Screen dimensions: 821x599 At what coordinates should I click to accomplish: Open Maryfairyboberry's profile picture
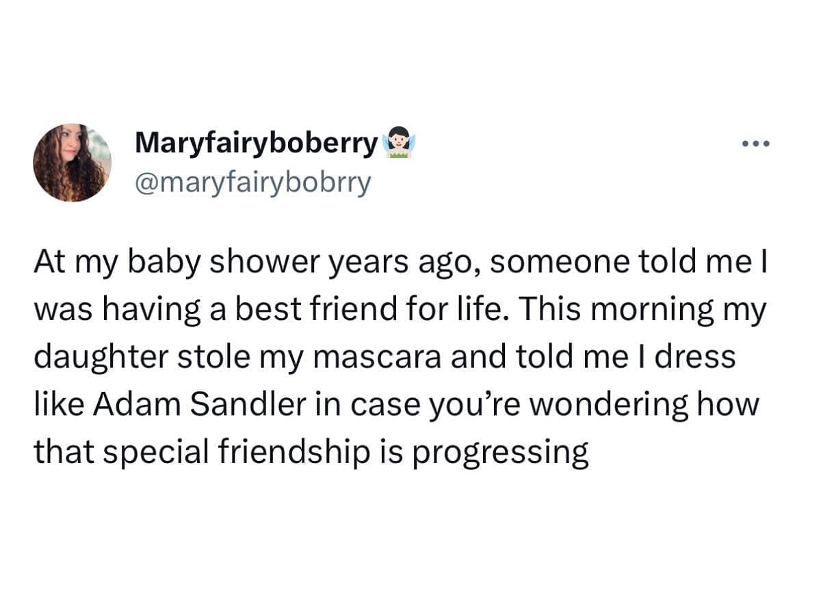point(72,163)
